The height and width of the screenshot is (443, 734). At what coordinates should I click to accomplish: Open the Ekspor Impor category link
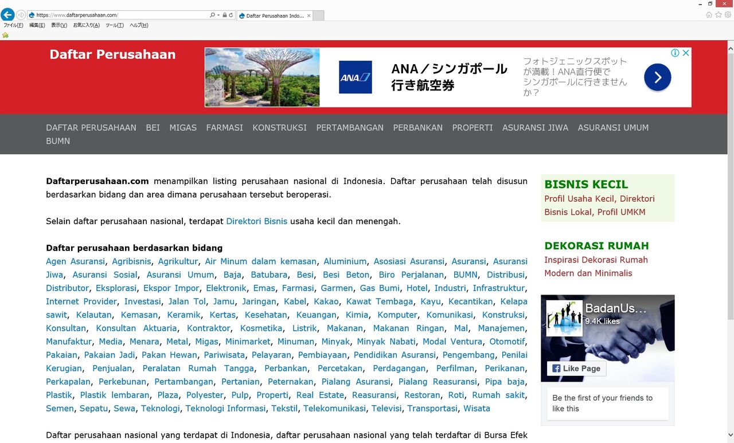[171, 288]
